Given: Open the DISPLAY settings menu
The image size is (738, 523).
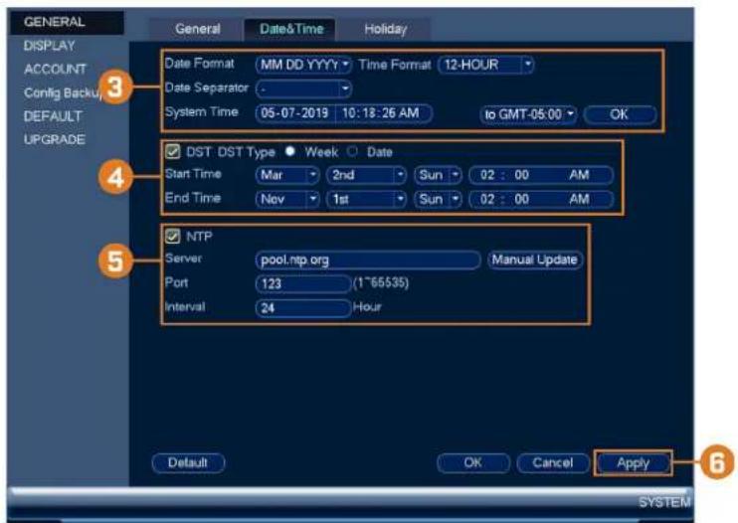Looking at the screenshot, I should tap(50, 46).
